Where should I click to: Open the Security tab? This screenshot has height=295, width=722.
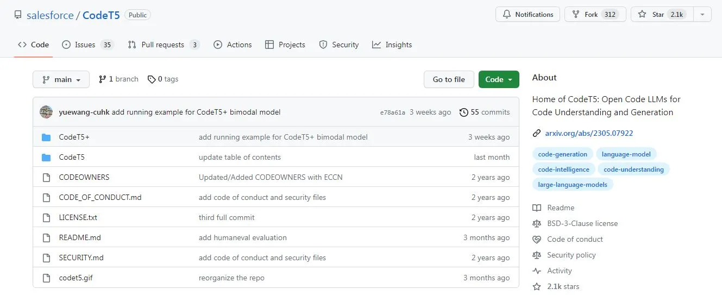[x=339, y=45]
